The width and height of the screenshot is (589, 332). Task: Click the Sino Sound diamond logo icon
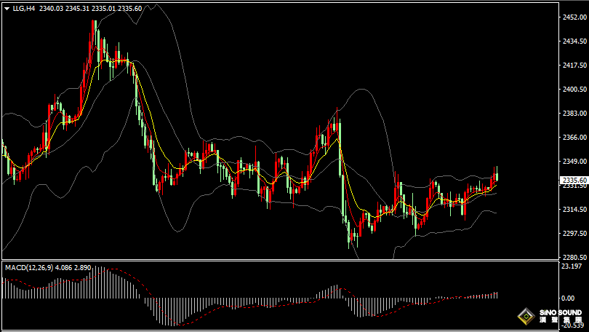pos(525,317)
